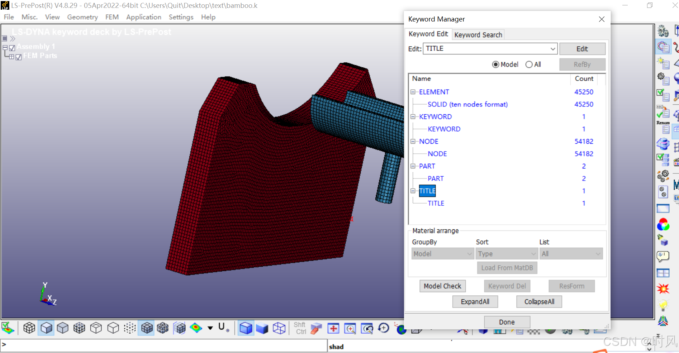679x353 pixels.
Task: Show nodes-only dotted cube view icon
Action: (130, 328)
